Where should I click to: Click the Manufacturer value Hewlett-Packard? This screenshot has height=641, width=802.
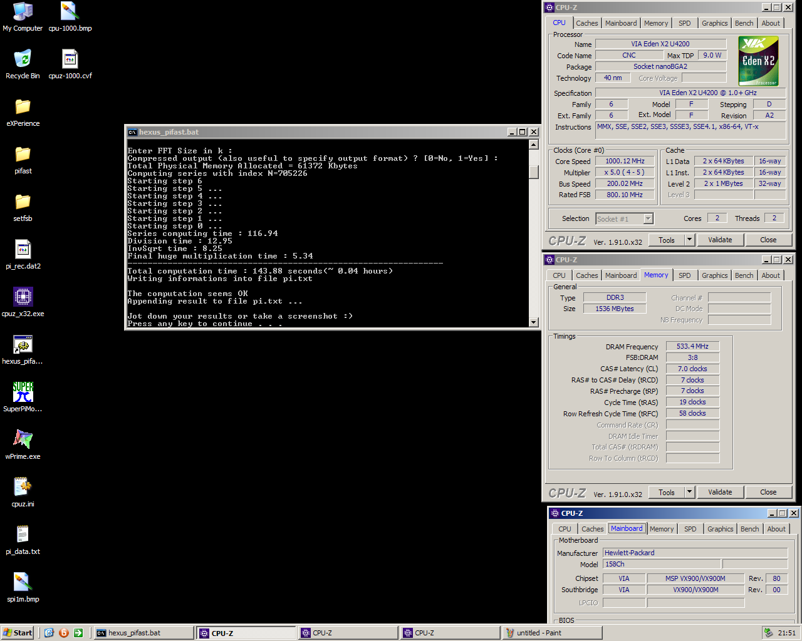[x=695, y=553]
